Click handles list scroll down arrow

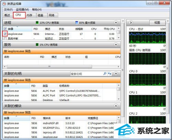coord(119,99)
